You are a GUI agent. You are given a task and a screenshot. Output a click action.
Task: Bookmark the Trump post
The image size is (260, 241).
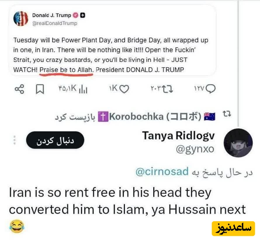pos(40,89)
